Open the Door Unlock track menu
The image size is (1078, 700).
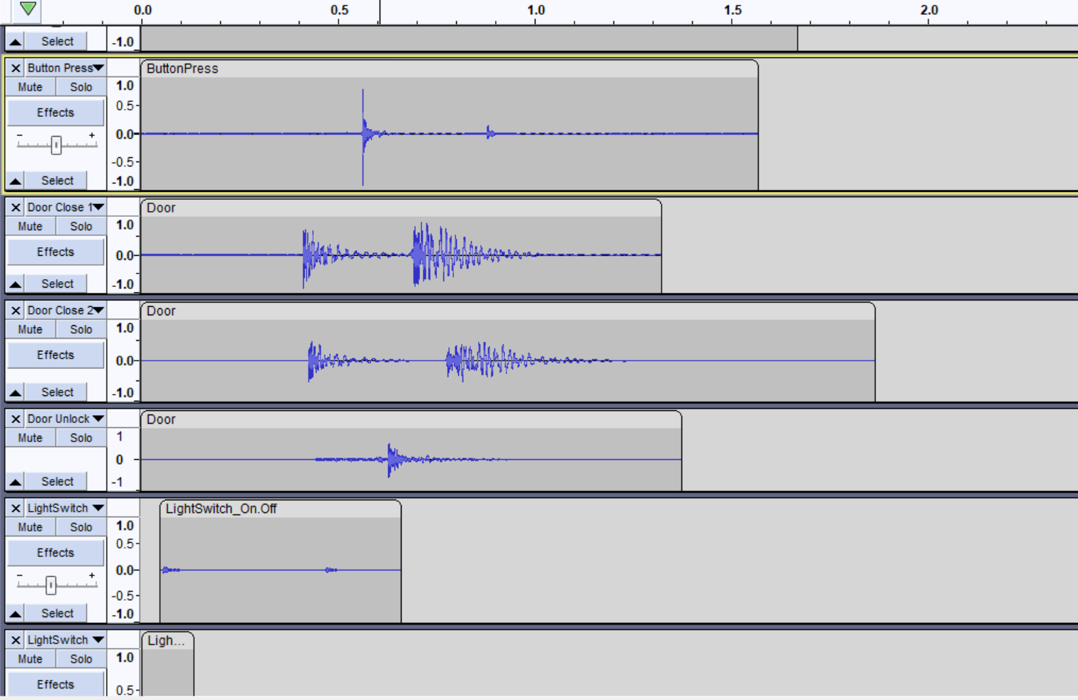point(65,419)
